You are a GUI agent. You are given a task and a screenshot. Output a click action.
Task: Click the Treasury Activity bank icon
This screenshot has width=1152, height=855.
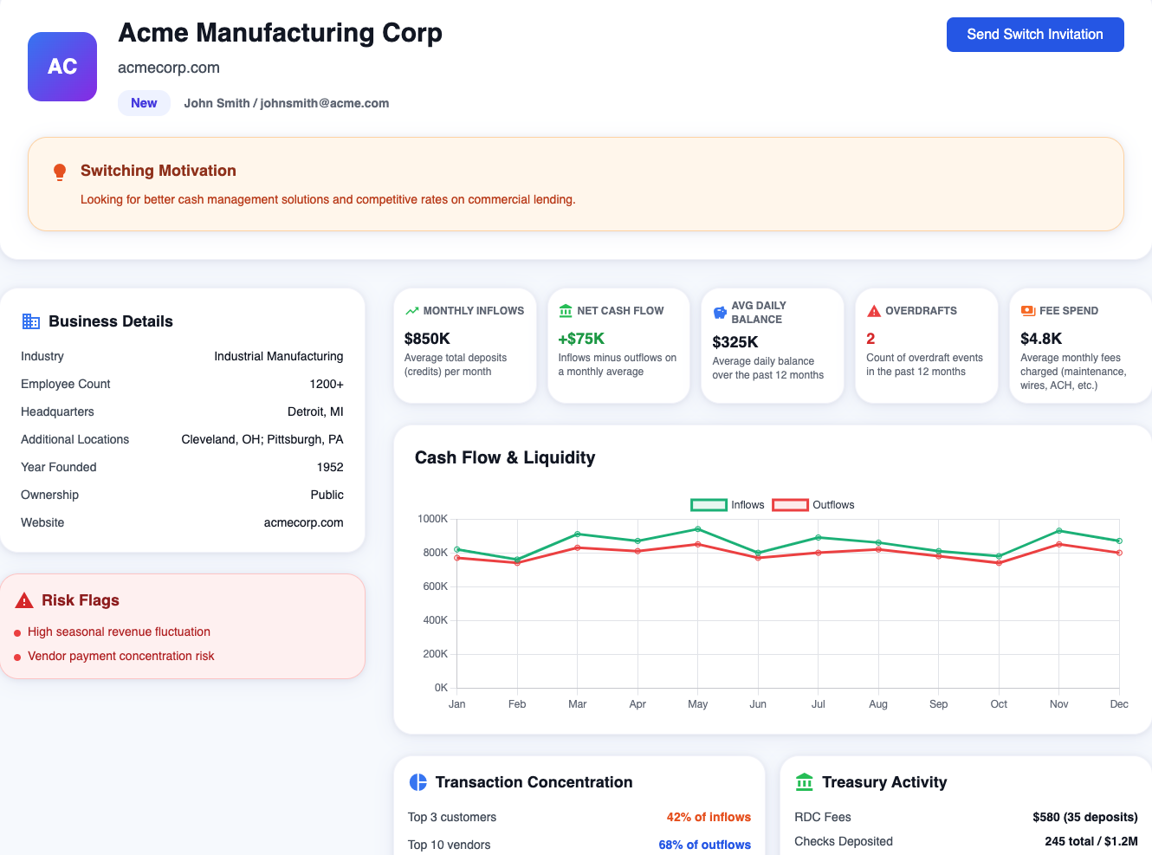coord(805,782)
